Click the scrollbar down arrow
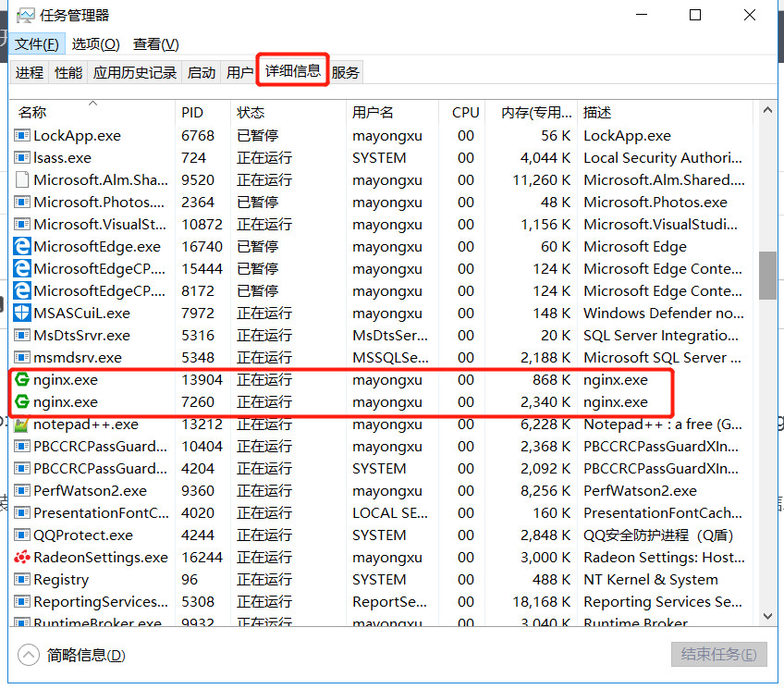784x689 pixels. tap(767, 616)
